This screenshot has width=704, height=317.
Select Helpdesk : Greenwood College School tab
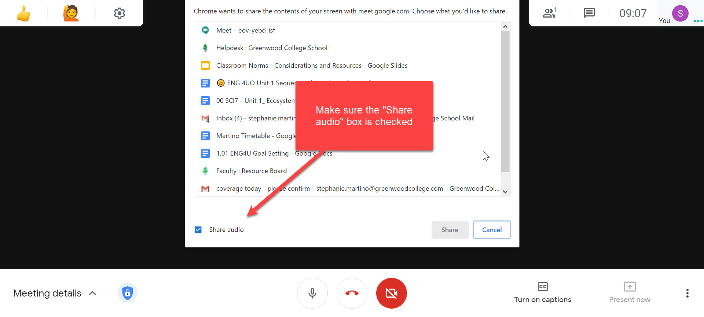pos(348,48)
